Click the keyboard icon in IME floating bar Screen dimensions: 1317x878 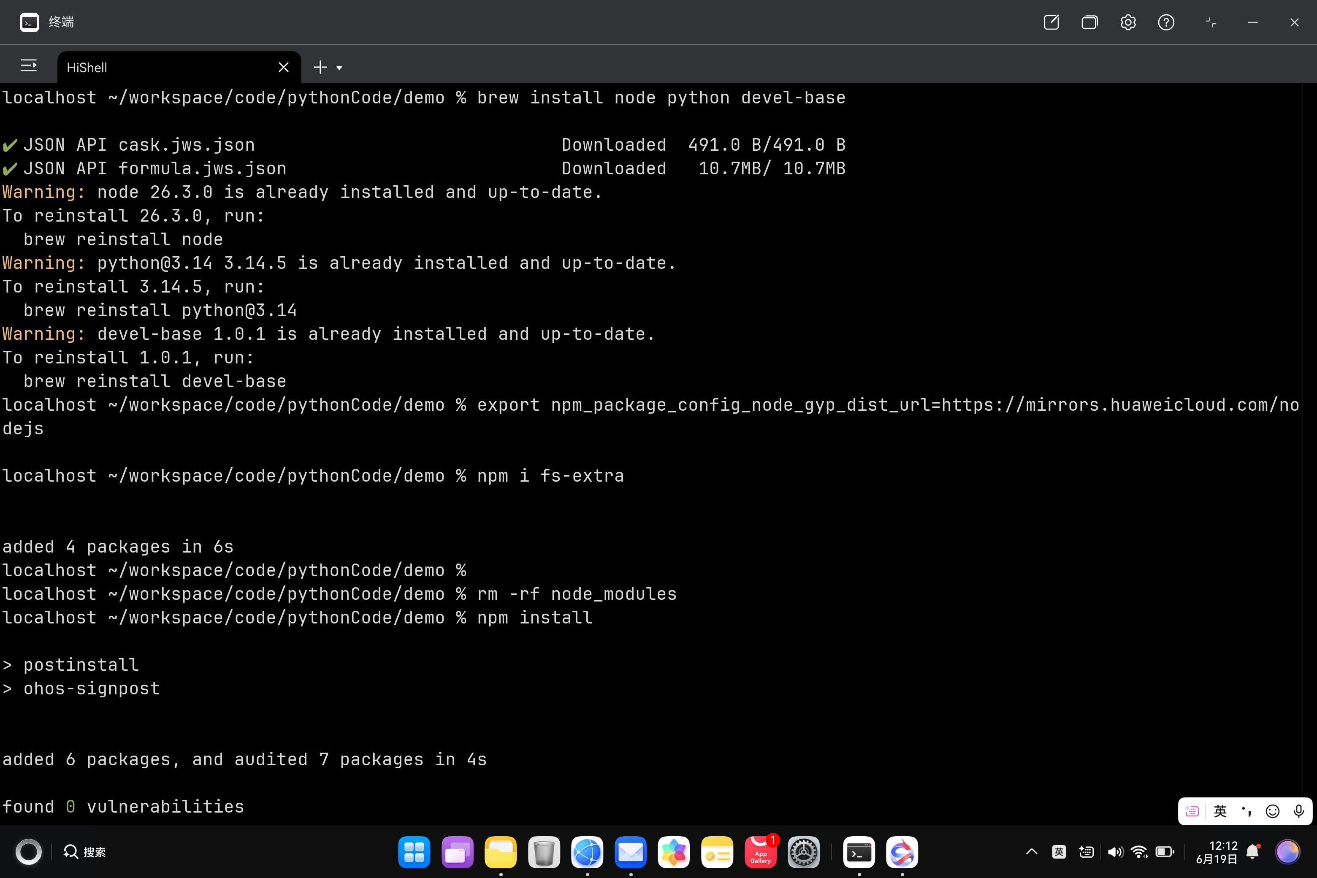coord(1192,811)
